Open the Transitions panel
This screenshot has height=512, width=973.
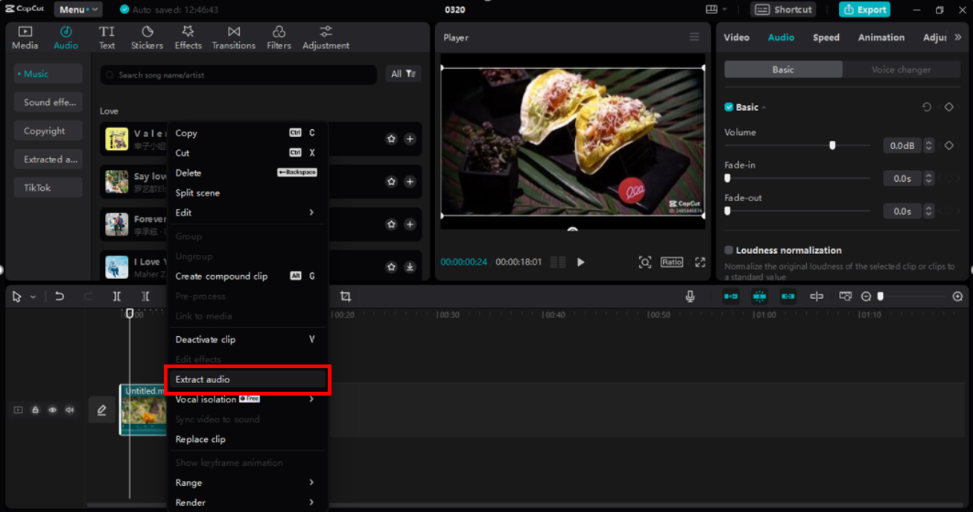coord(233,37)
